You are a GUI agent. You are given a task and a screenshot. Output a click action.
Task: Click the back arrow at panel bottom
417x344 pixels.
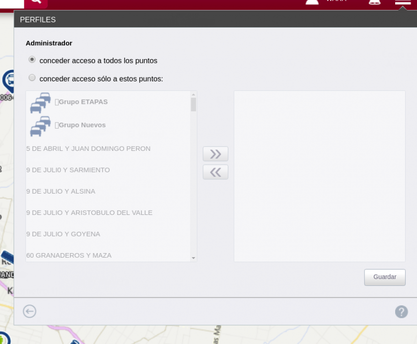coord(29,311)
